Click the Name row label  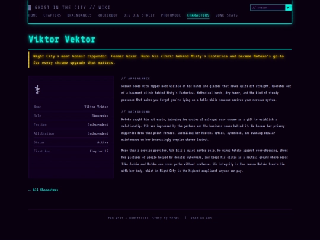tap(37, 107)
